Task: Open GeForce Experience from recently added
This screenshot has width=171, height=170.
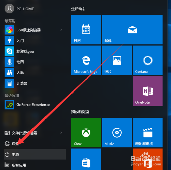Action: tap(10, 104)
